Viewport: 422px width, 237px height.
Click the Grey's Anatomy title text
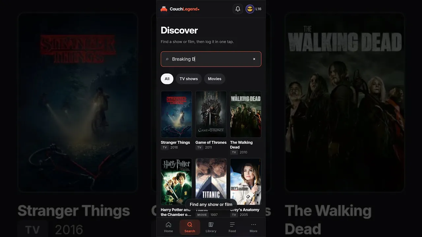click(x=245, y=210)
